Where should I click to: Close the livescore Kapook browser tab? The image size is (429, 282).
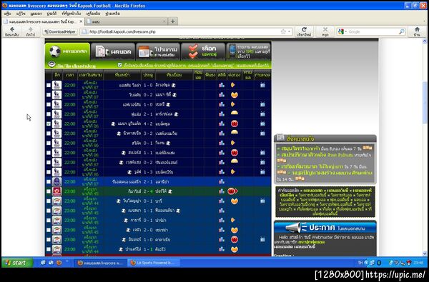click(81, 21)
